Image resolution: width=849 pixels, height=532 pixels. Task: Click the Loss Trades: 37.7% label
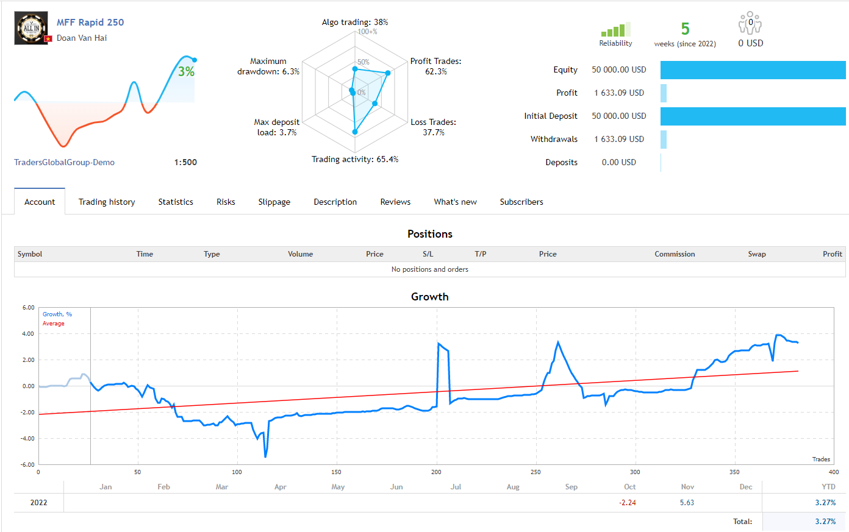(x=433, y=127)
